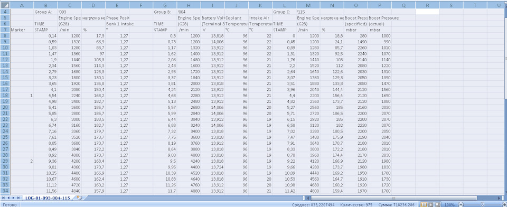Switch to Page Layout view
Screen dimensions: 507x207
click(430, 205)
